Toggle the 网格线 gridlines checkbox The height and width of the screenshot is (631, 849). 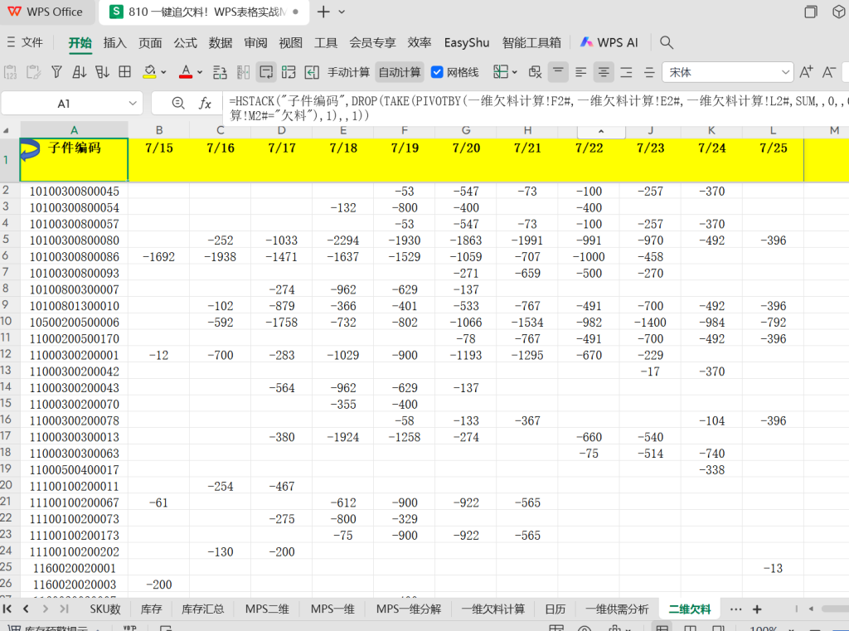coord(437,72)
